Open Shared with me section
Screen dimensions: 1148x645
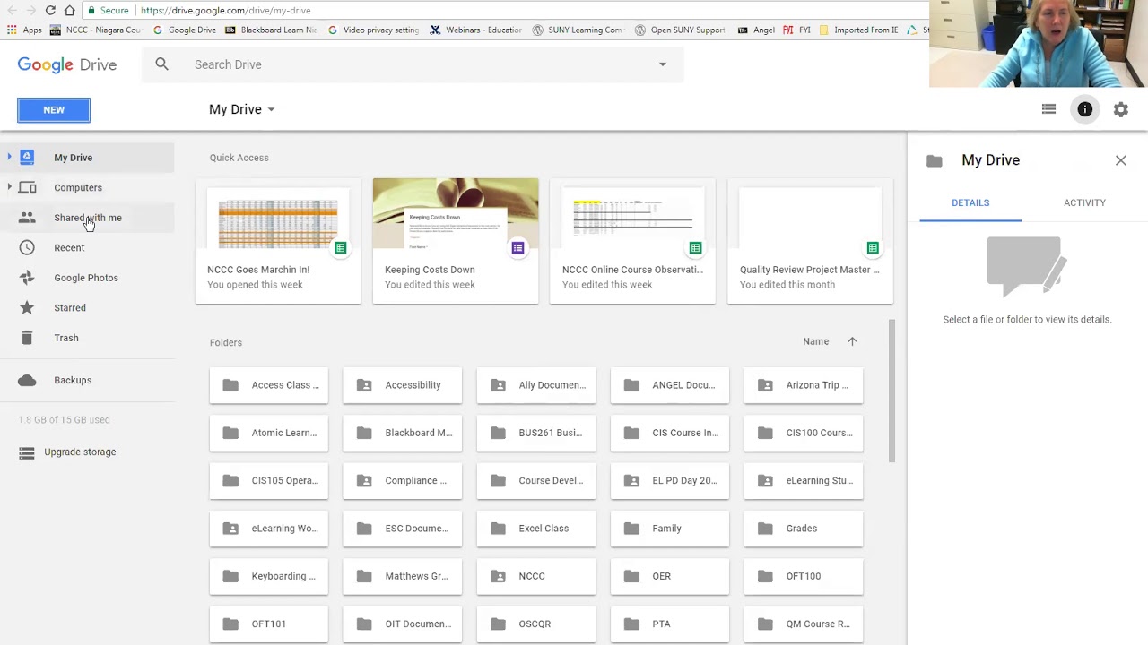88,218
